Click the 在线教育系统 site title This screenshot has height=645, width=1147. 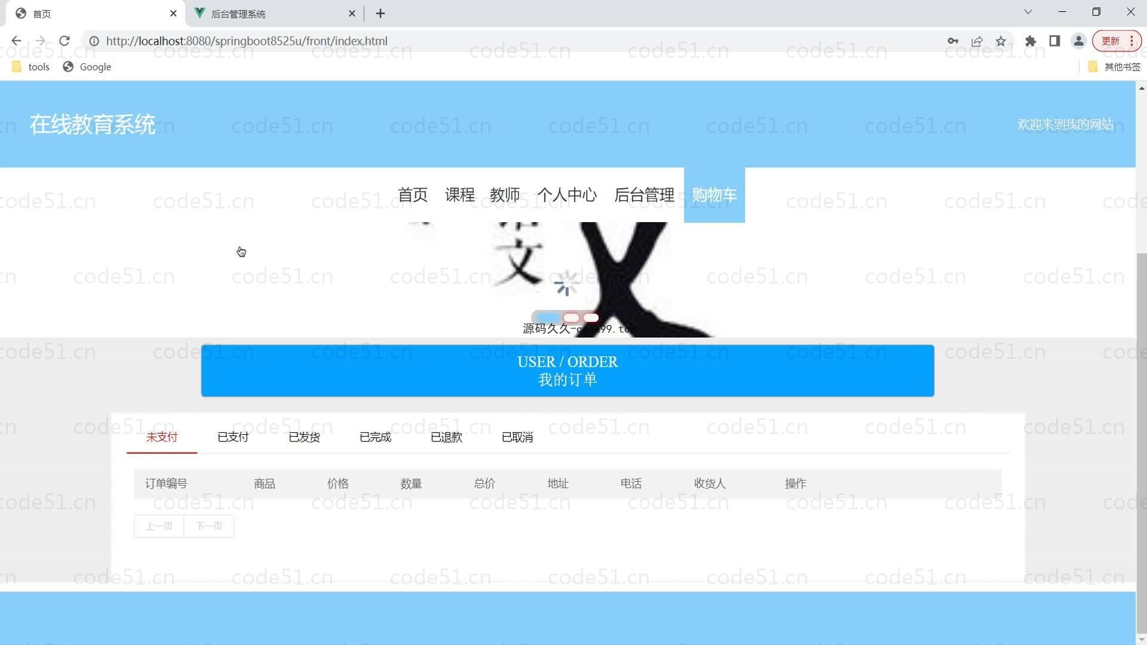pos(93,124)
